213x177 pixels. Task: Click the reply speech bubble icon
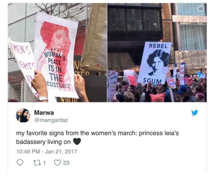[x=20, y=163]
